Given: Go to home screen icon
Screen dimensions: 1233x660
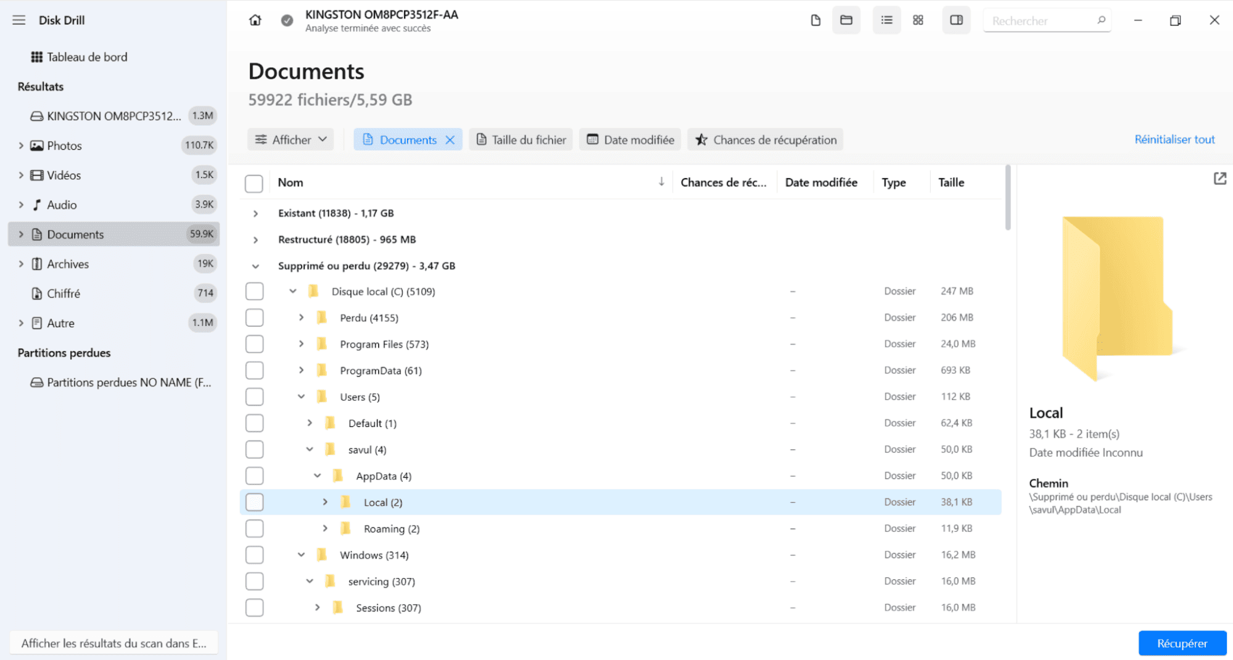Looking at the screenshot, I should 255,20.
